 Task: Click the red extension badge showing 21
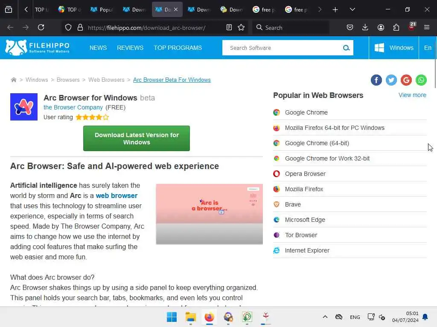(412, 26)
